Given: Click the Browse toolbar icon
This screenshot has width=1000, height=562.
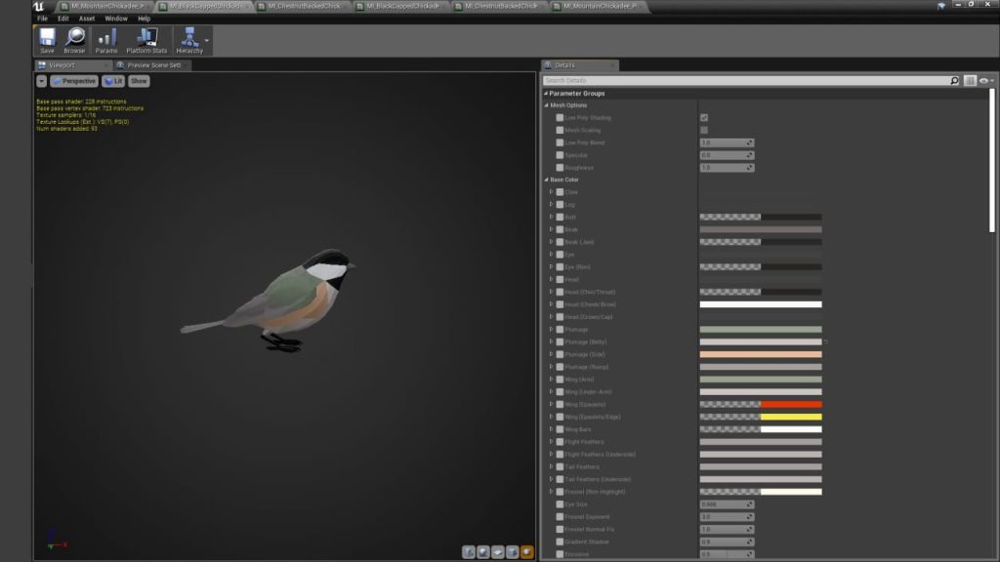Looking at the screenshot, I should coord(74,37).
